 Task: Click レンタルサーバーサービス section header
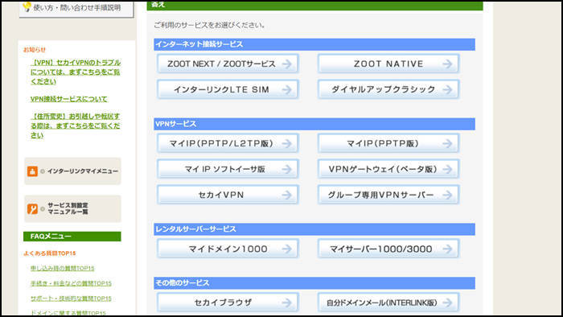[x=314, y=229]
